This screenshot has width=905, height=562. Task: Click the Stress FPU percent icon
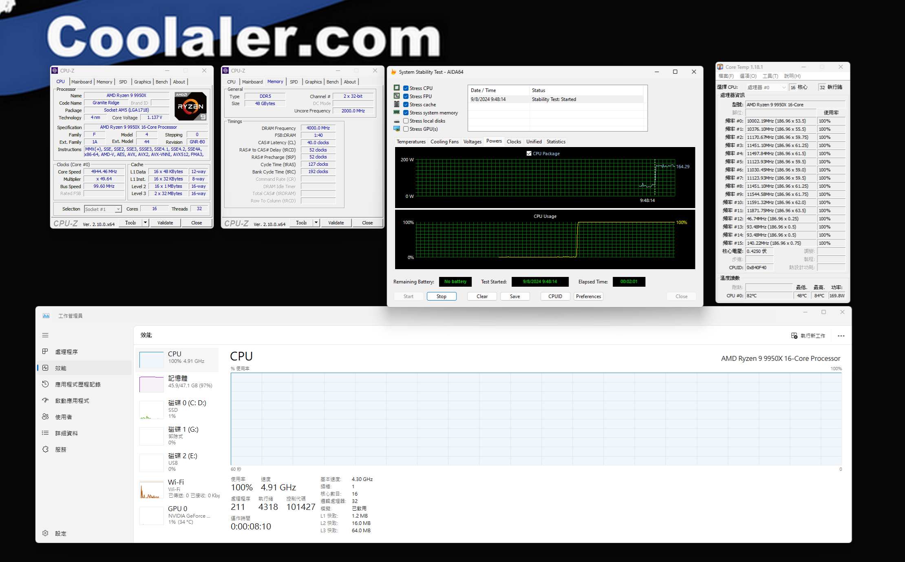[x=396, y=96]
